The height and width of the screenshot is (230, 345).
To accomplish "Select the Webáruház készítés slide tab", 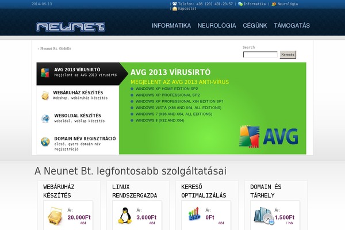I will 78,97.
